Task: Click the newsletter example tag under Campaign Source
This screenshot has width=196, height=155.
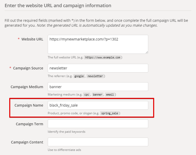Action: tap(95, 76)
